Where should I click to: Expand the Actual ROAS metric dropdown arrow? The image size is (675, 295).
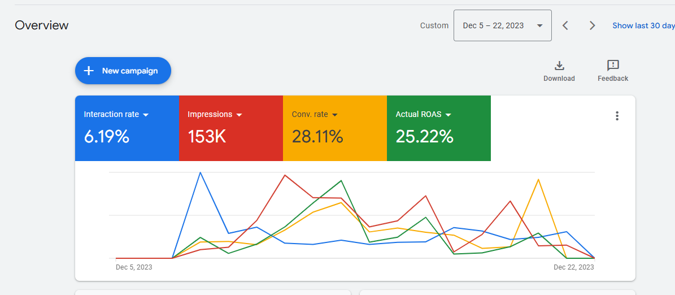(x=448, y=115)
